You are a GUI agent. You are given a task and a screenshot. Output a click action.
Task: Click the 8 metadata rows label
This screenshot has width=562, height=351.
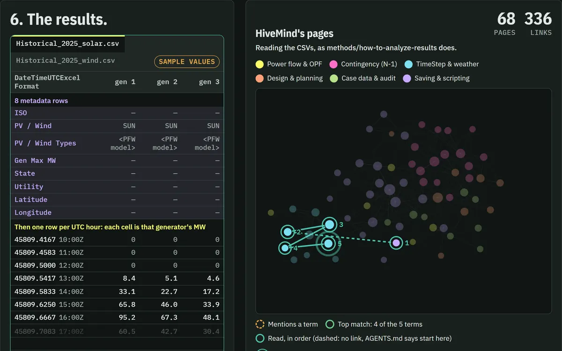(41, 101)
